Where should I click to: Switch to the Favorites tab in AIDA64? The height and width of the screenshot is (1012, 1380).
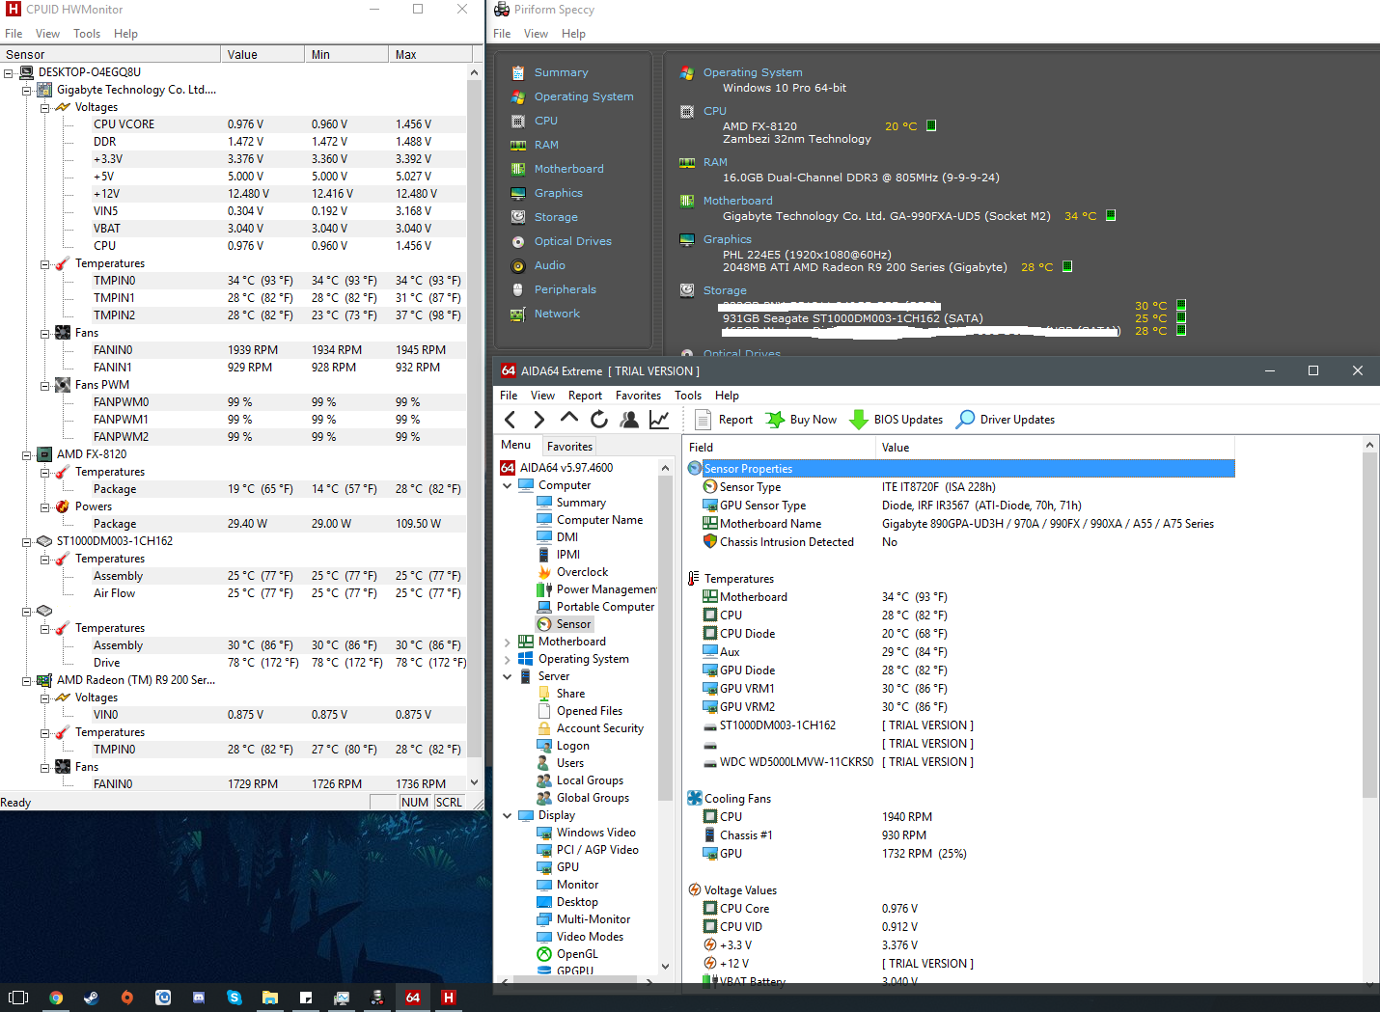click(x=569, y=446)
